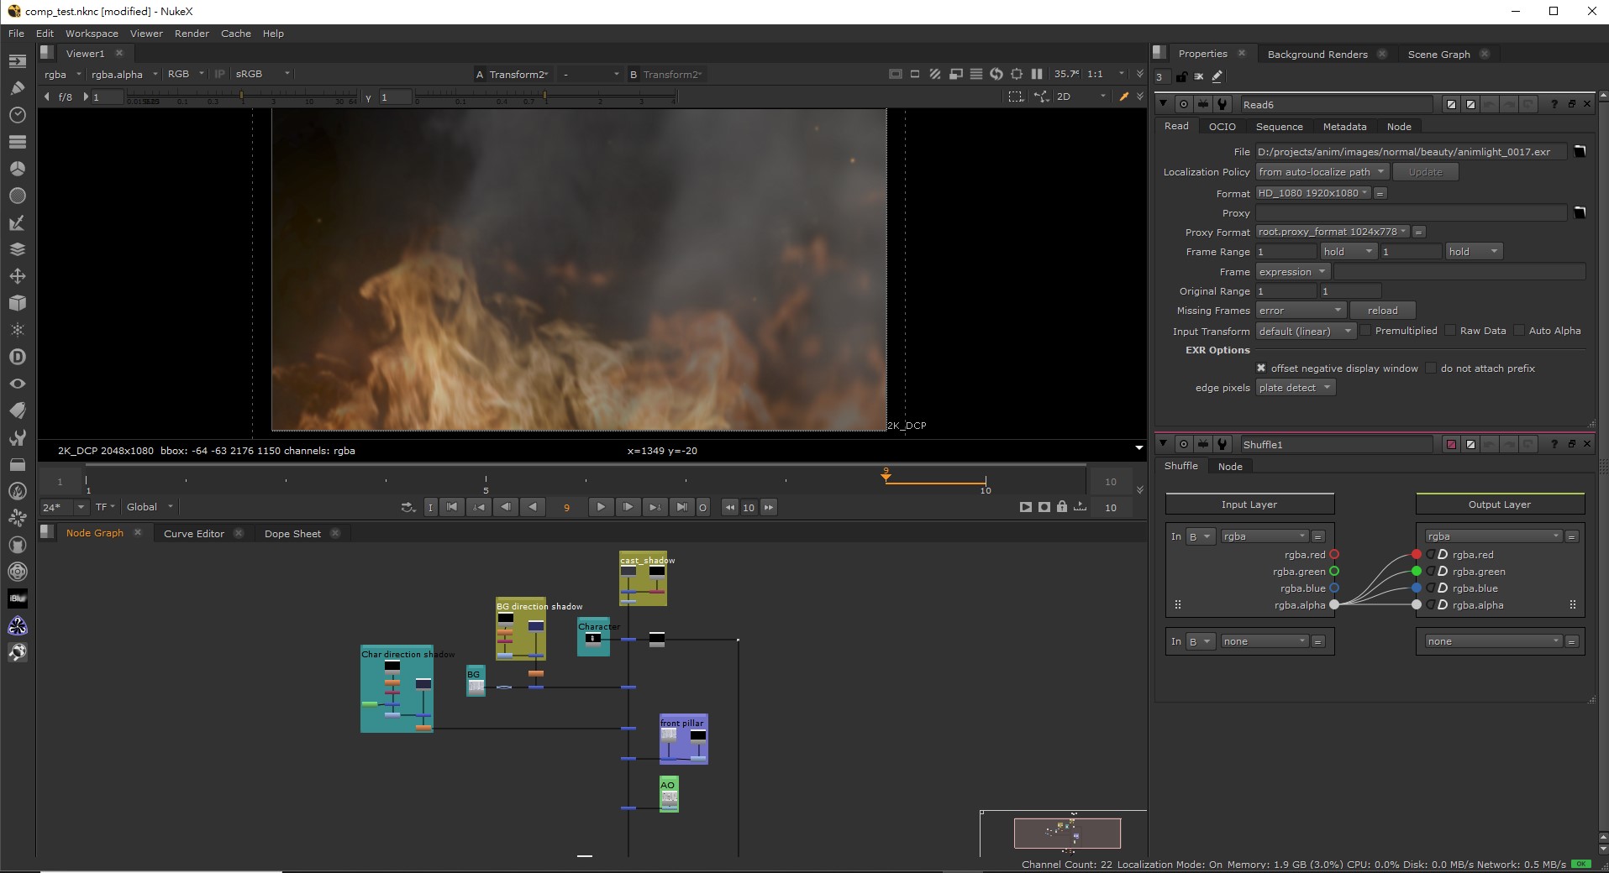Viewport: 1609px width, 873px height.
Task: Open the Merge nodes layers icon
Action: [x=18, y=249]
